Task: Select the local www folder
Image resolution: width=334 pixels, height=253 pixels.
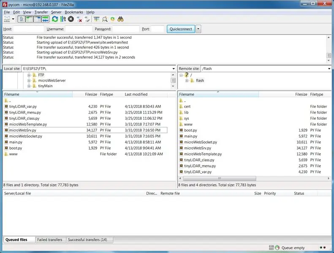Action: pyautogui.click(x=85, y=154)
